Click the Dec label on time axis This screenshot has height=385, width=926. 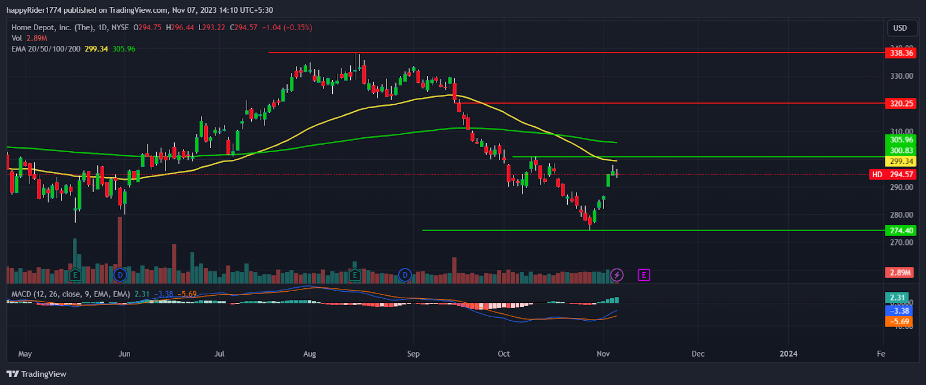point(698,354)
